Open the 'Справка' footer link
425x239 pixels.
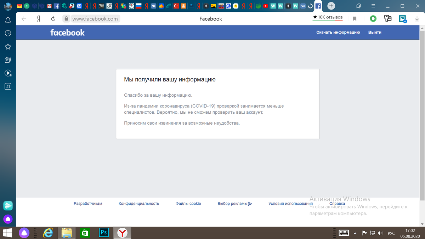[337, 204]
